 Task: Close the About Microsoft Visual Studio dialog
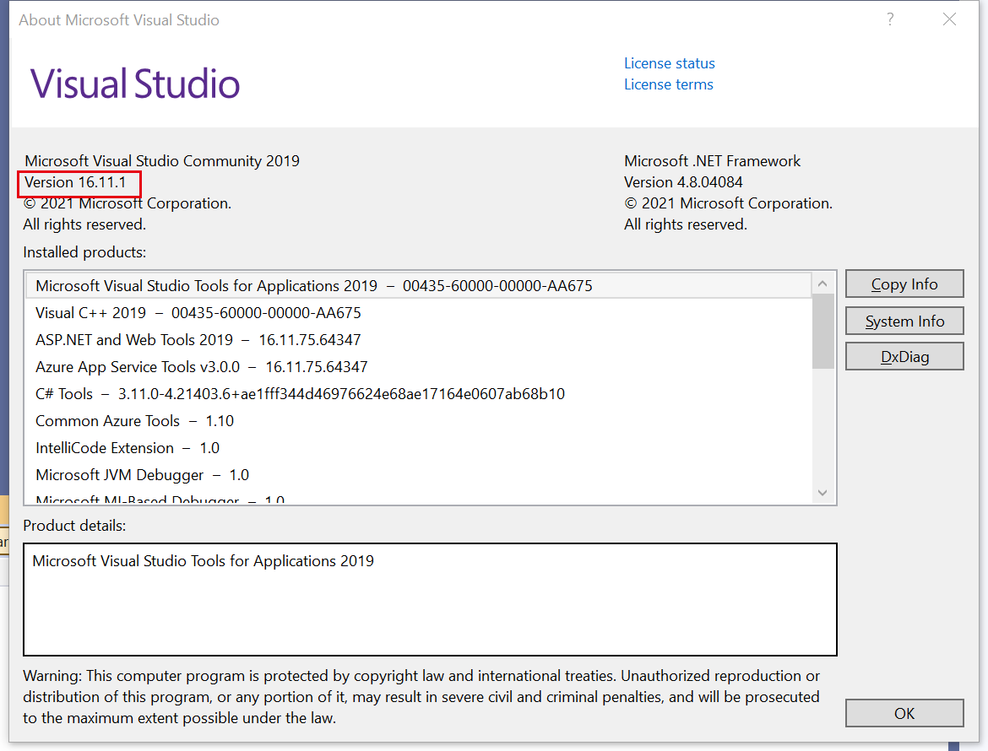(x=949, y=19)
